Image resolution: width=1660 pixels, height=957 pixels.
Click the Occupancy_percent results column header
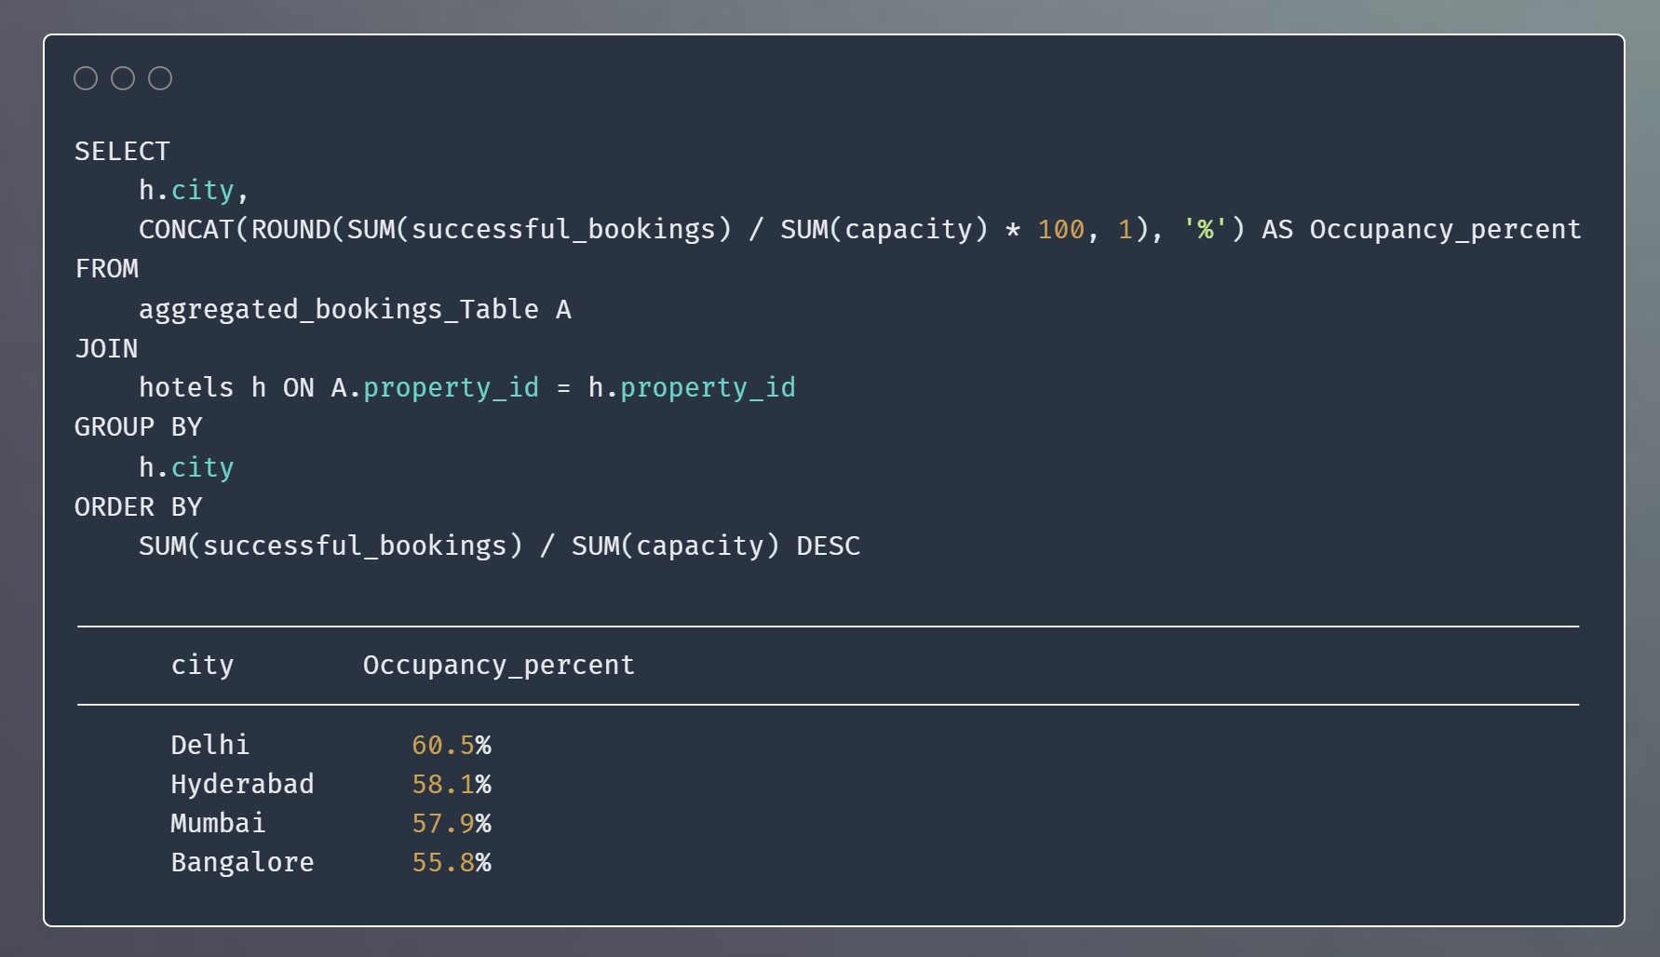coord(498,666)
